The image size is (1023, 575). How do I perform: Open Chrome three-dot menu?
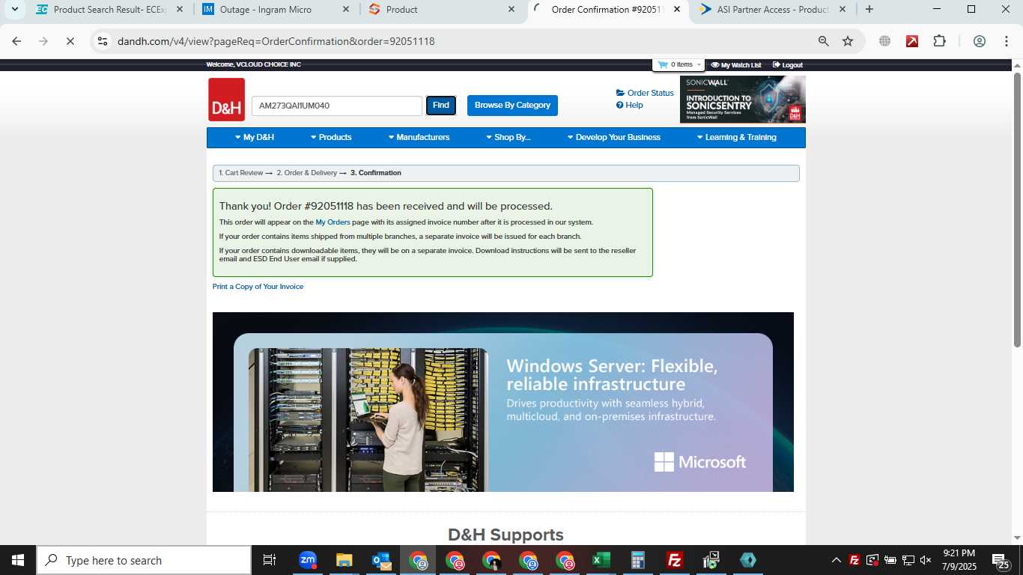(1007, 41)
